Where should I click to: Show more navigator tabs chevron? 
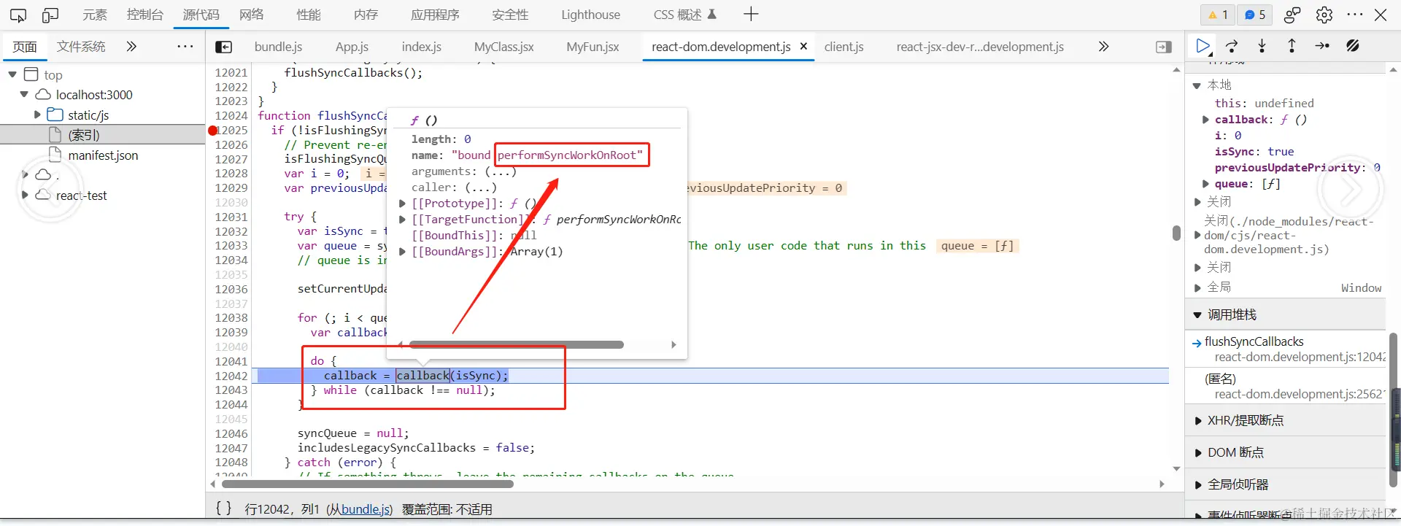tap(131, 47)
